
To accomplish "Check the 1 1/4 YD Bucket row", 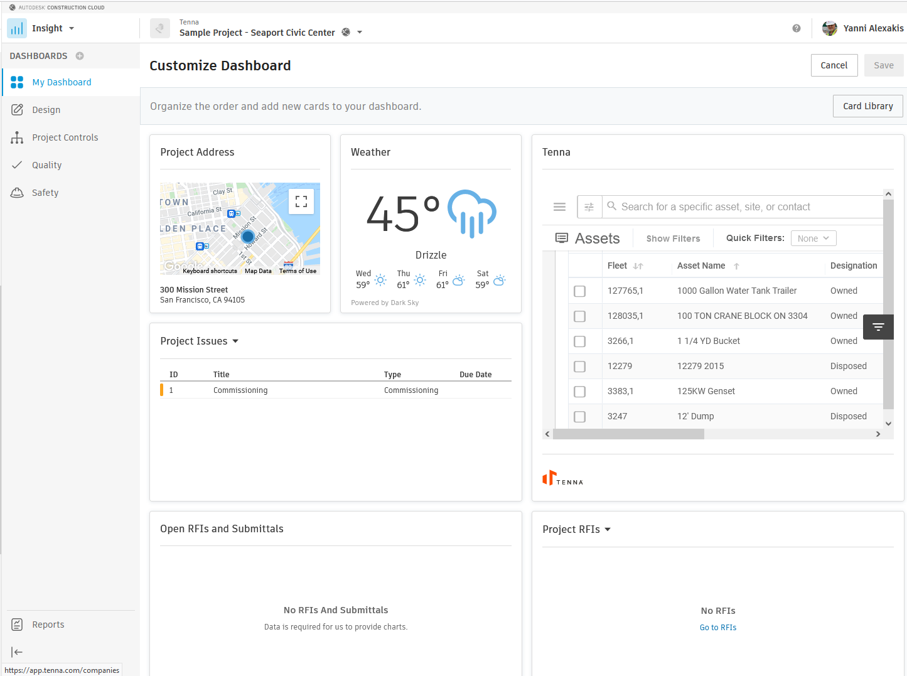I will (x=580, y=341).
